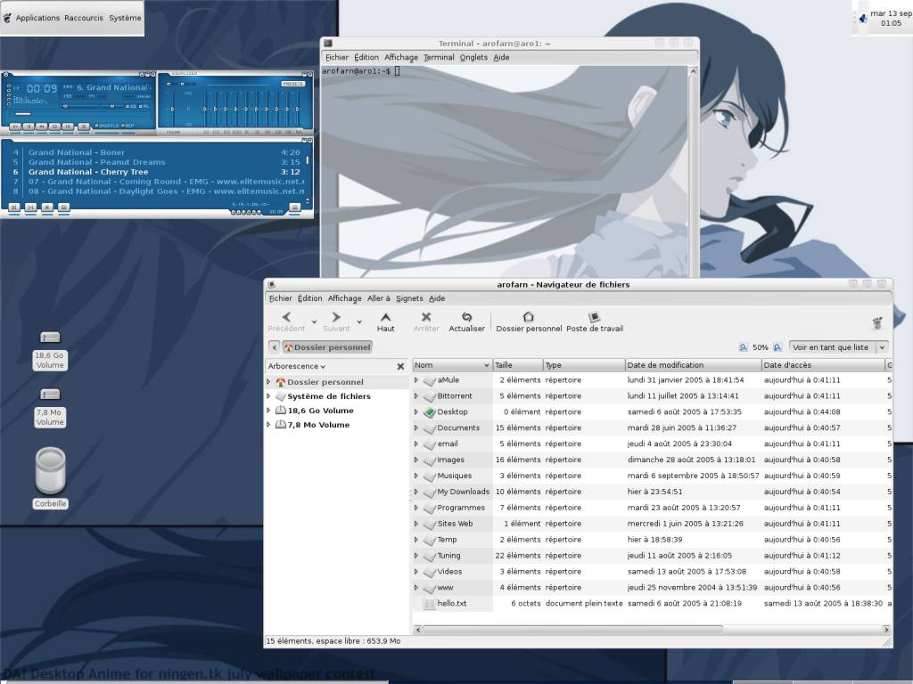Expand Système de fichiers in the tree
Screen dimensions: 913x684
point(268,396)
